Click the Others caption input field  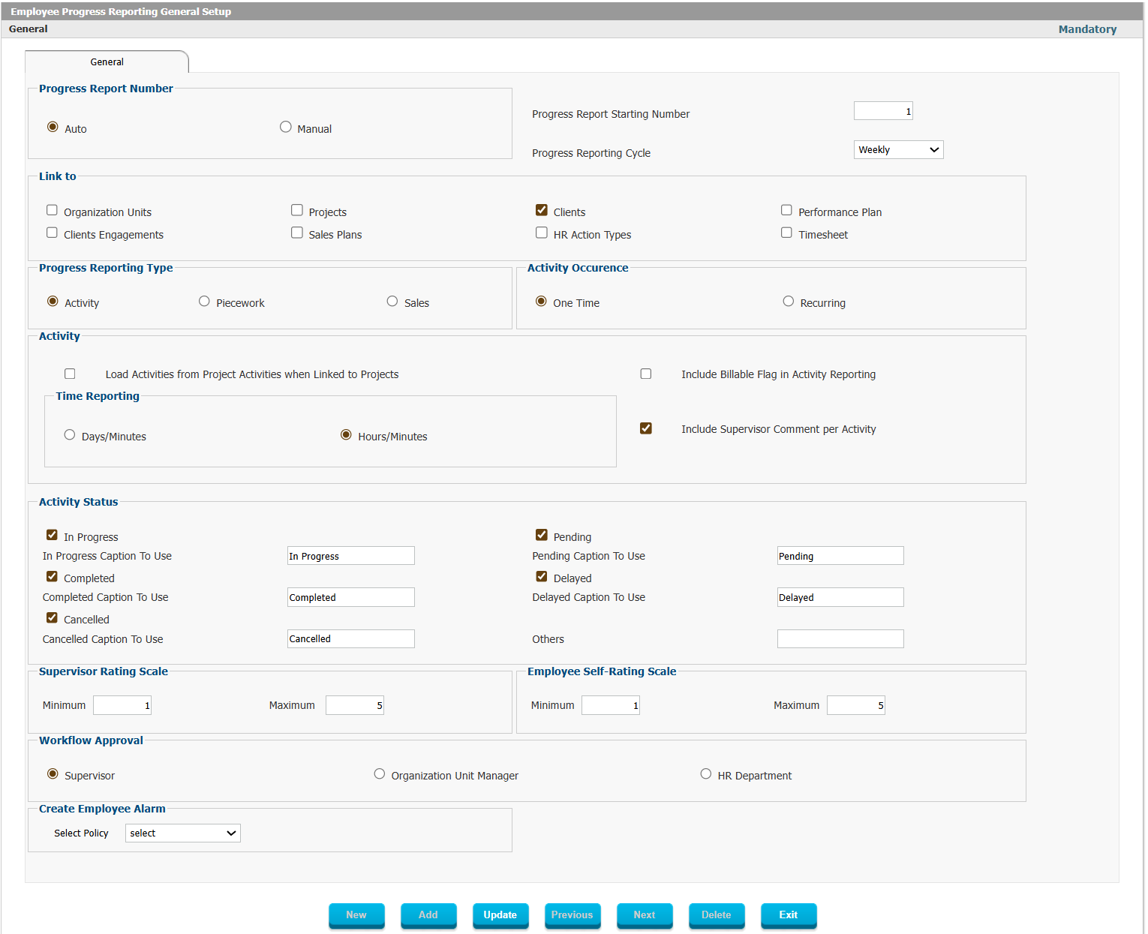pos(840,638)
